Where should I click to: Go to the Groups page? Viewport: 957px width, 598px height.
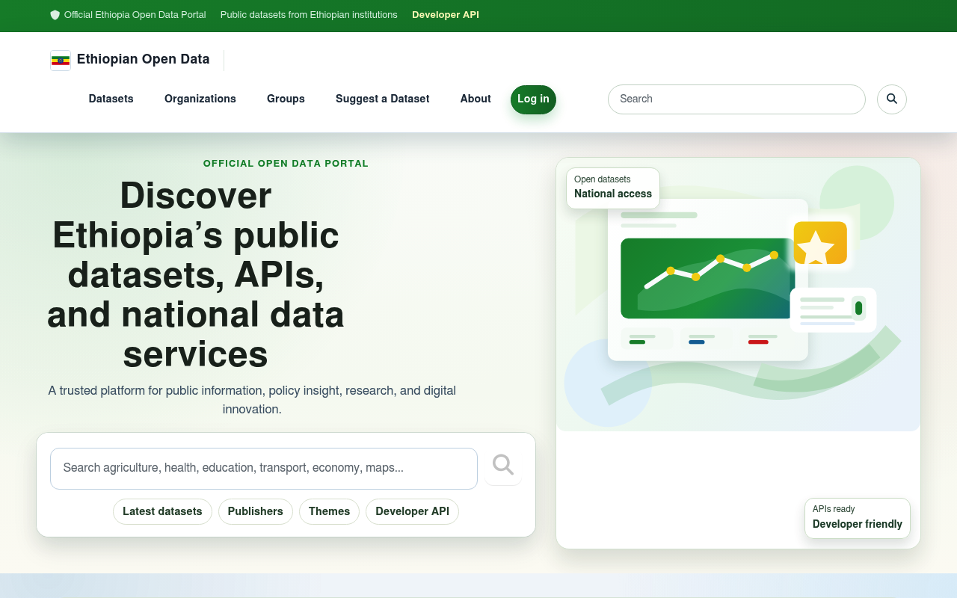point(286,99)
